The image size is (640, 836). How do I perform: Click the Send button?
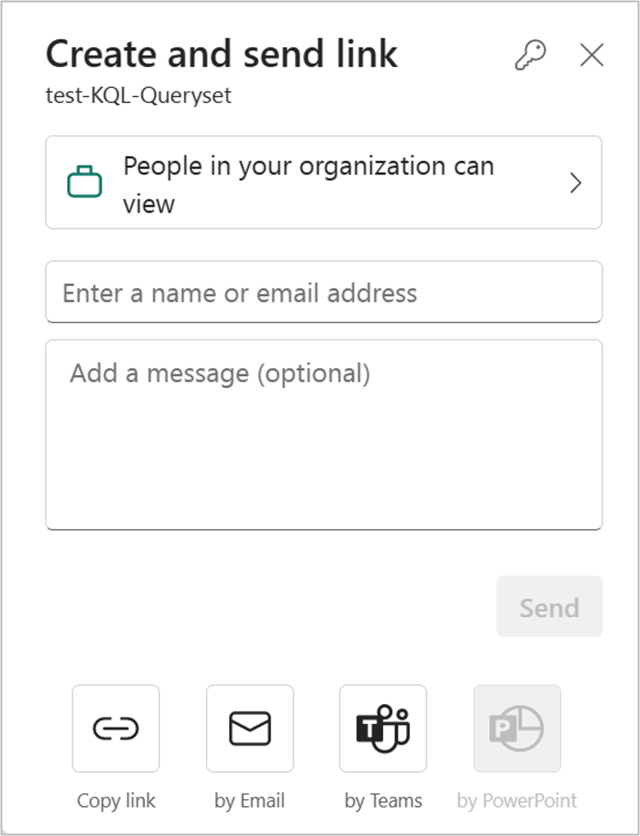pos(549,606)
